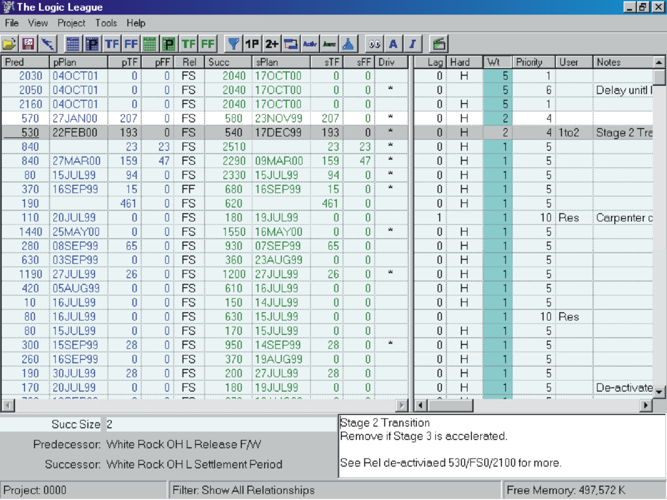The height and width of the screenshot is (500, 667).
Task: Click the green grid table icon
Action: (x=150, y=44)
